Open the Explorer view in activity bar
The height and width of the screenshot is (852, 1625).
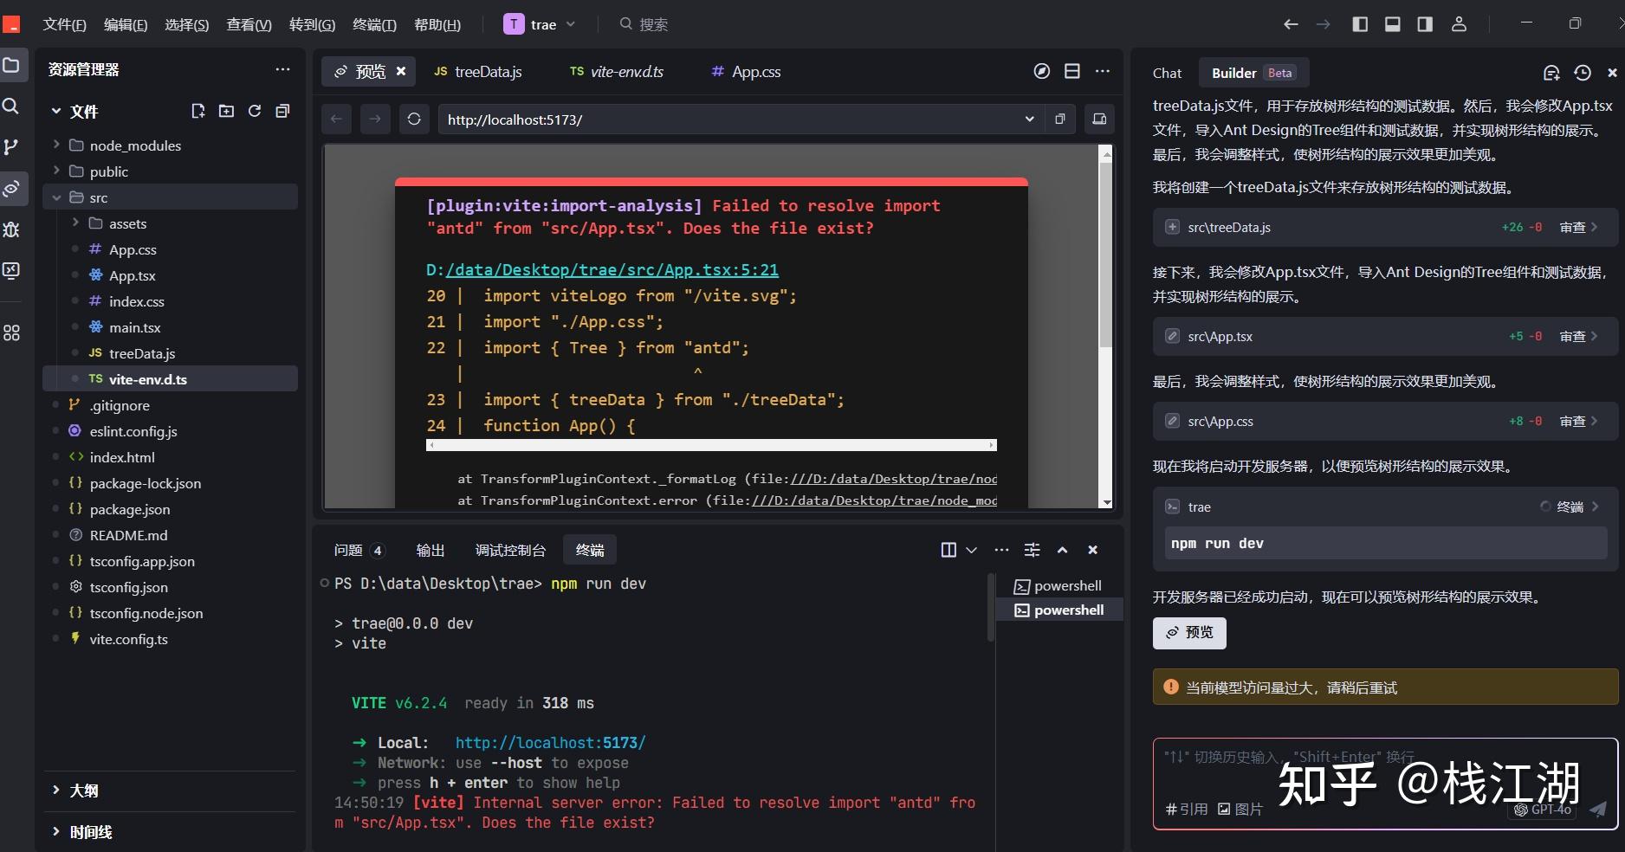pos(11,65)
